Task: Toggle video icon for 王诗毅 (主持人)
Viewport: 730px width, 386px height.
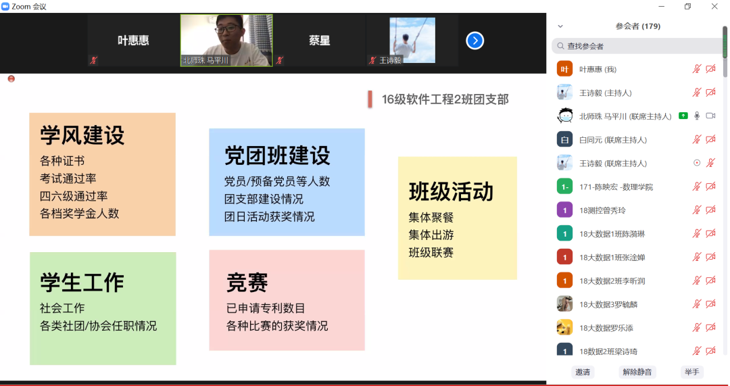Action: point(710,93)
